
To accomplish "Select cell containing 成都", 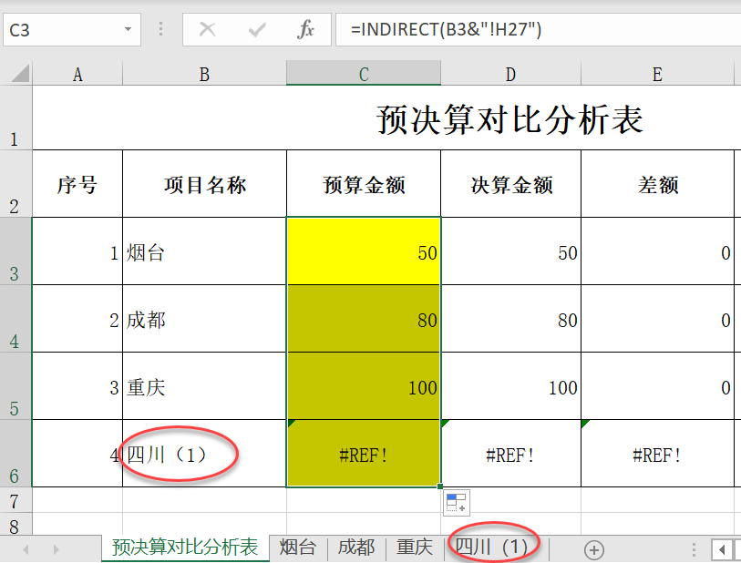I will (x=205, y=319).
